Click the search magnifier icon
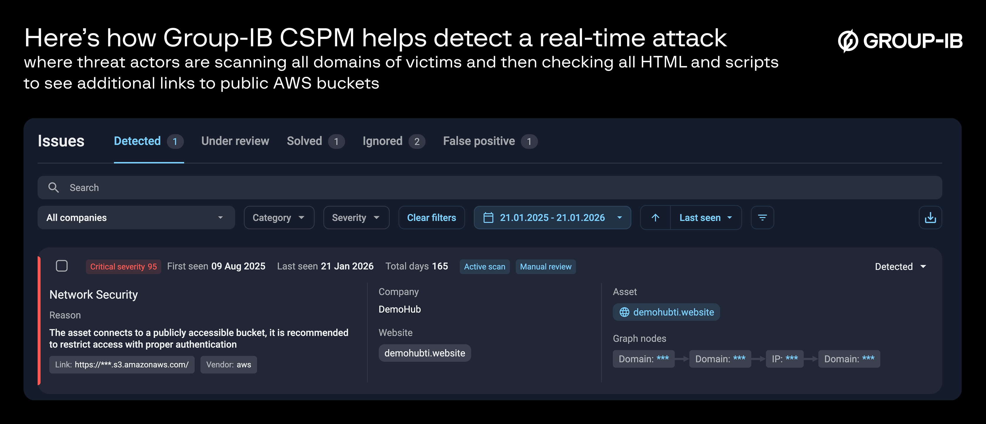986x424 pixels. click(54, 187)
